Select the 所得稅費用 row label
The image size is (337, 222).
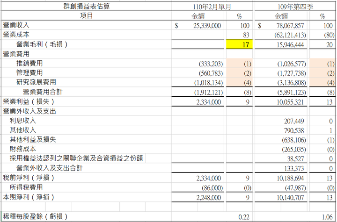[x=26, y=187]
